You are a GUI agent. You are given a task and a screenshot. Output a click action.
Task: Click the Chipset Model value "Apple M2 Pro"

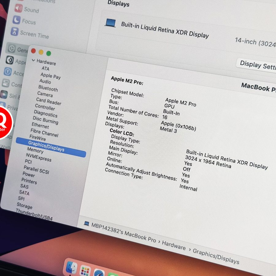tap(181, 102)
